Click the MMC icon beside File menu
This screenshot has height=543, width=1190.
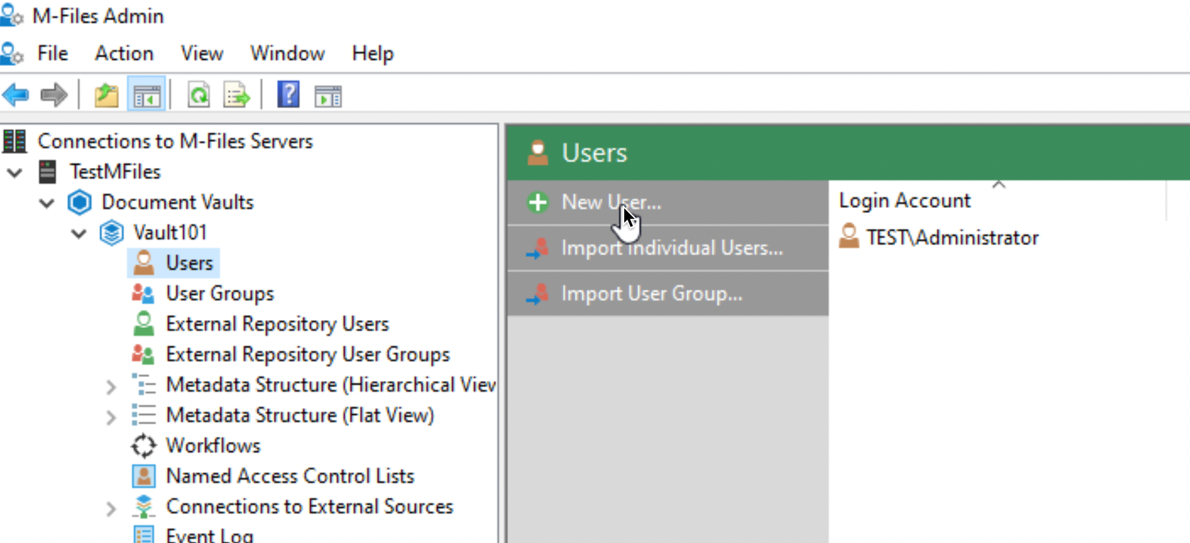click(x=12, y=53)
